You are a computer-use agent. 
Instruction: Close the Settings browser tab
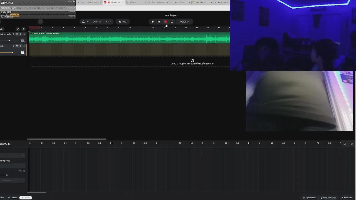coord(145,2)
